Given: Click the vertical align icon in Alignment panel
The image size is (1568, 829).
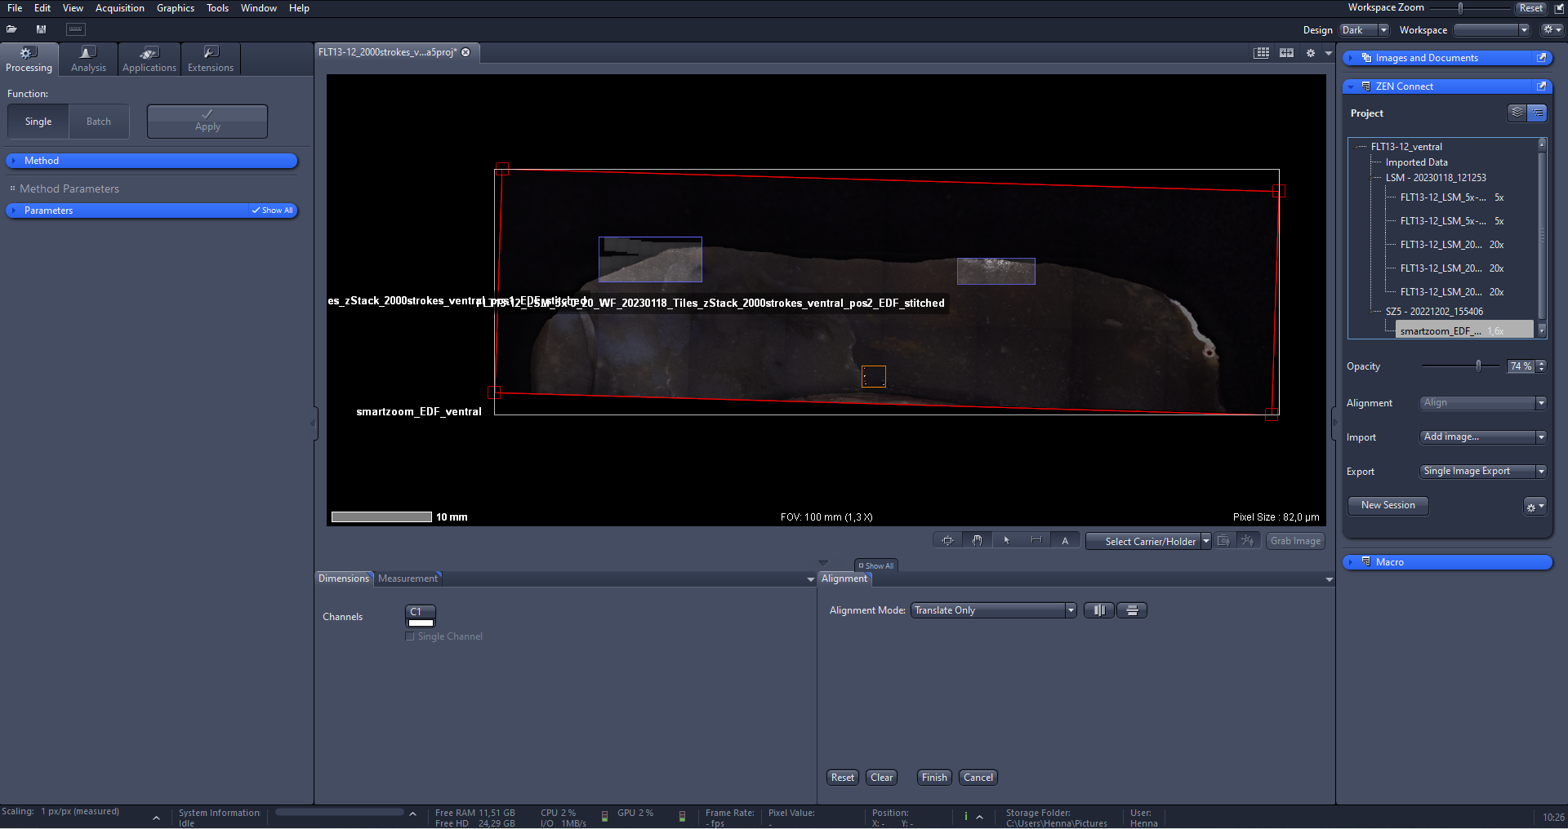Looking at the screenshot, I should tap(1099, 610).
